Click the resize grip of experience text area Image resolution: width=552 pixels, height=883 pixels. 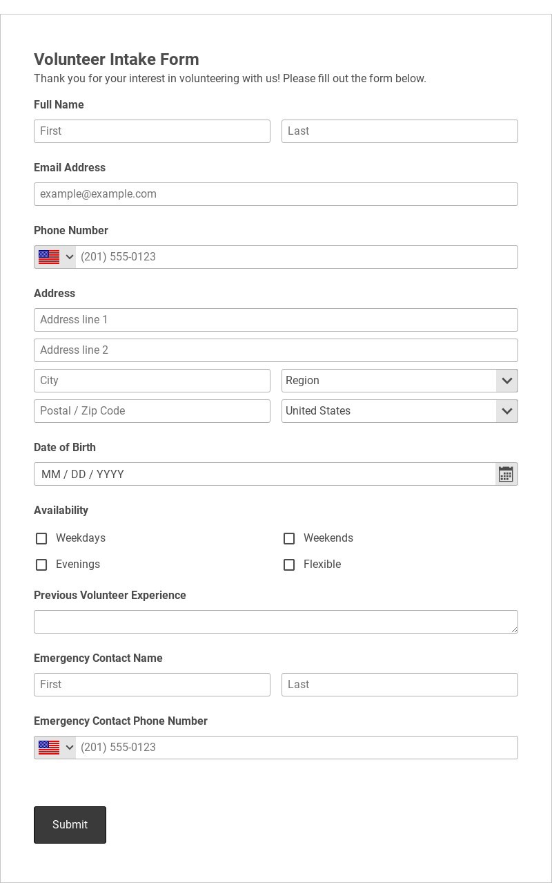click(x=513, y=629)
